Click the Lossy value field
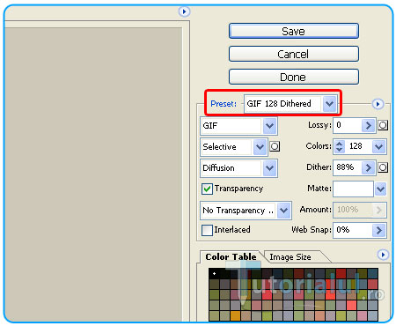396x326 pixels. [348, 125]
